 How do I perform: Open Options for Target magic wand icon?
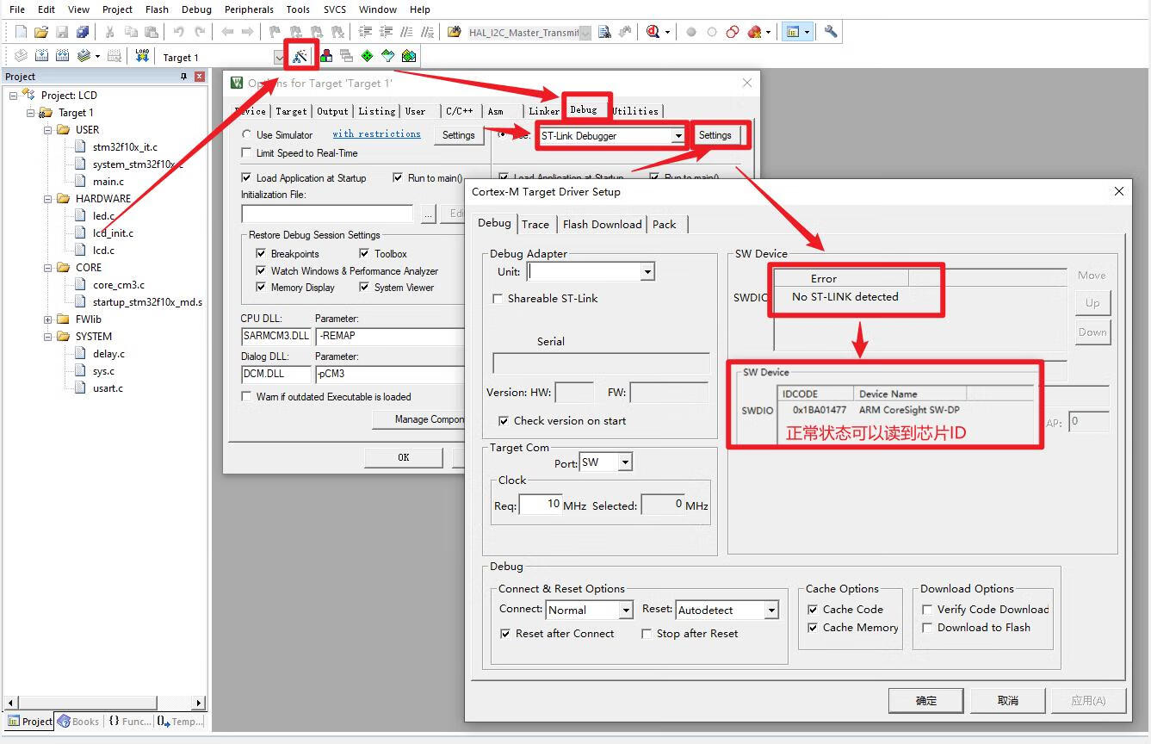click(x=300, y=57)
